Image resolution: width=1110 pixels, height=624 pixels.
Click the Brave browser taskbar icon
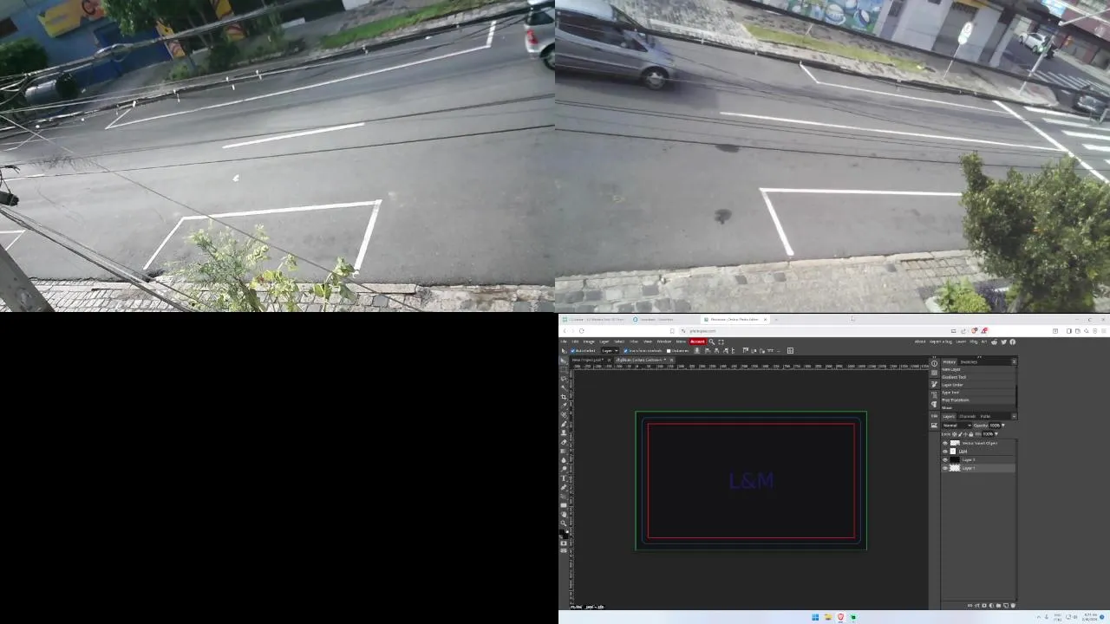(840, 617)
